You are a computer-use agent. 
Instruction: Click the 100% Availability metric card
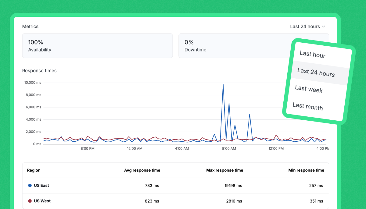coord(97,46)
